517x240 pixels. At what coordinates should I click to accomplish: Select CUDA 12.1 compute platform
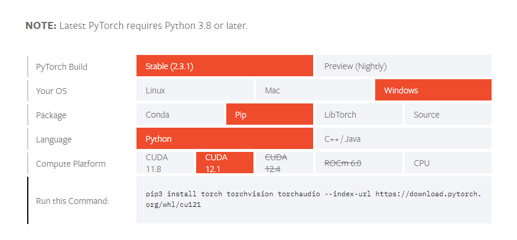pyautogui.click(x=225, y=163)
